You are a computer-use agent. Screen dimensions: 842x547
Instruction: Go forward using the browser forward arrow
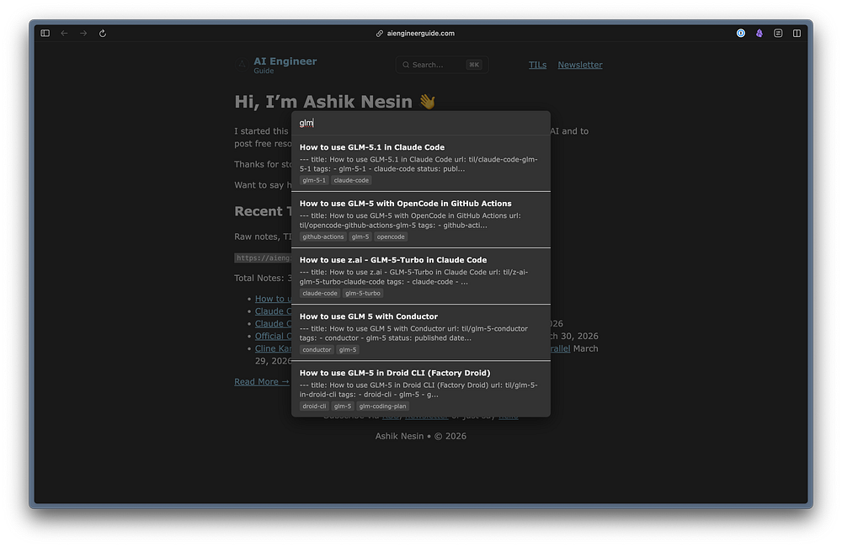tap(83, 34)
